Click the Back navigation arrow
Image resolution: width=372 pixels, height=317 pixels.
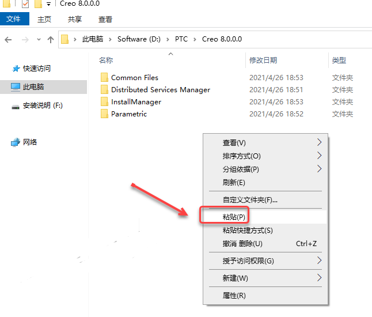click(8, 39)
